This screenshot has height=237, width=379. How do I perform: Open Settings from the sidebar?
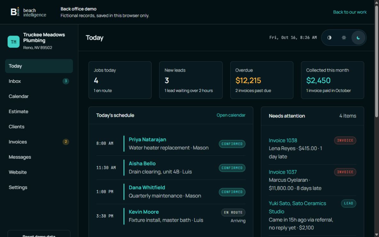tap(39, 187)
